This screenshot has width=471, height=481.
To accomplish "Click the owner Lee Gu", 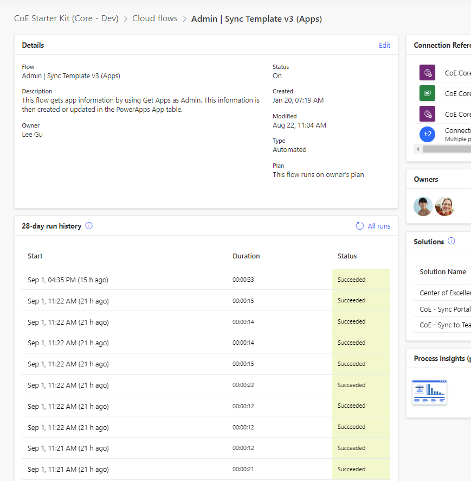I will 32,134.
